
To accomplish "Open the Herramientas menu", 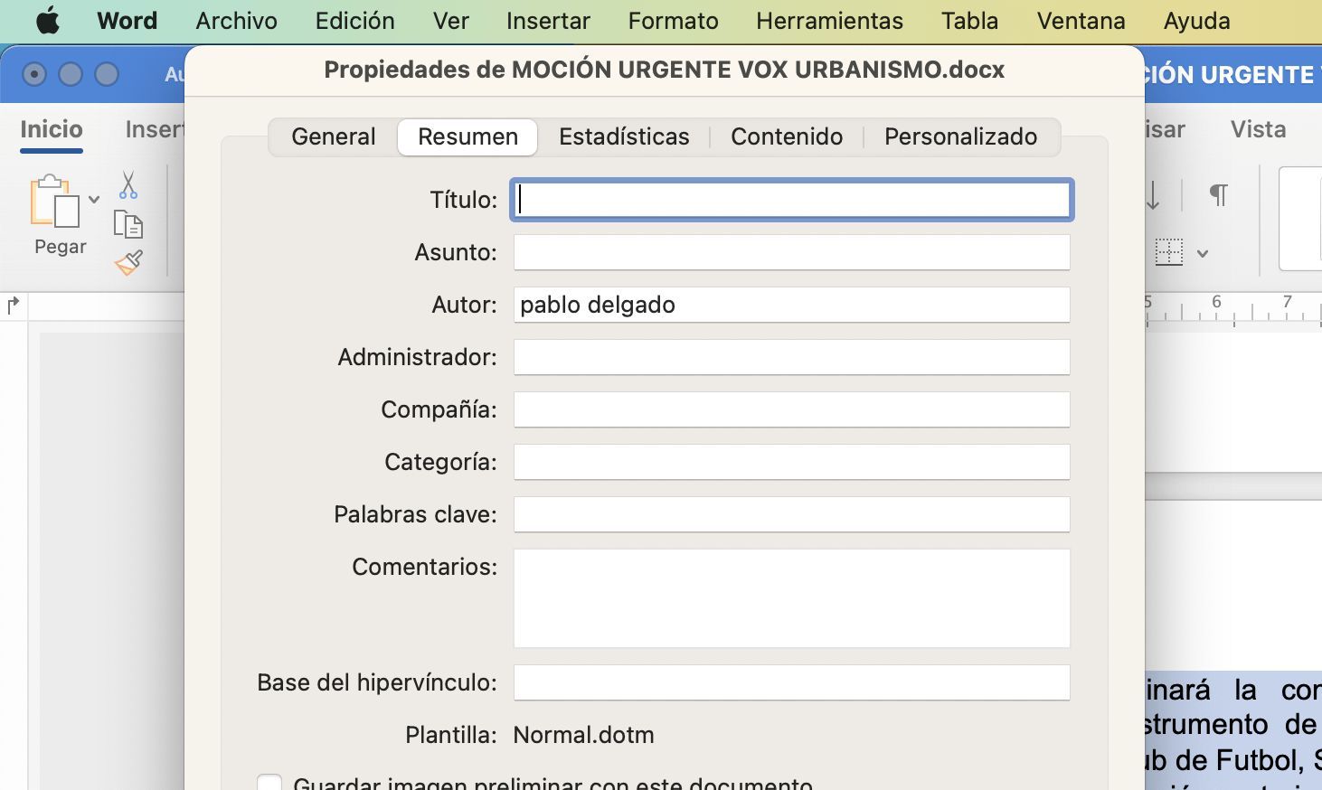I will 829,21.
